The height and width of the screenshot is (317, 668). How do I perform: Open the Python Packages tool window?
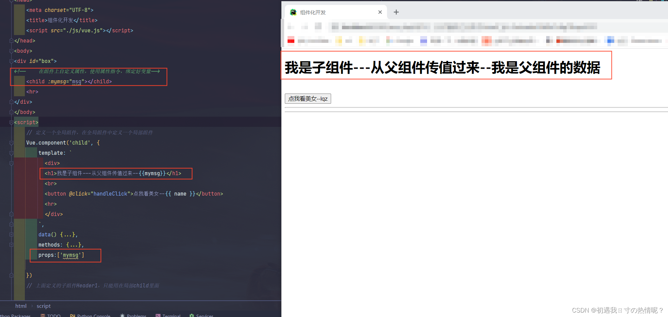pyautogui.click(x=15, y=316)
